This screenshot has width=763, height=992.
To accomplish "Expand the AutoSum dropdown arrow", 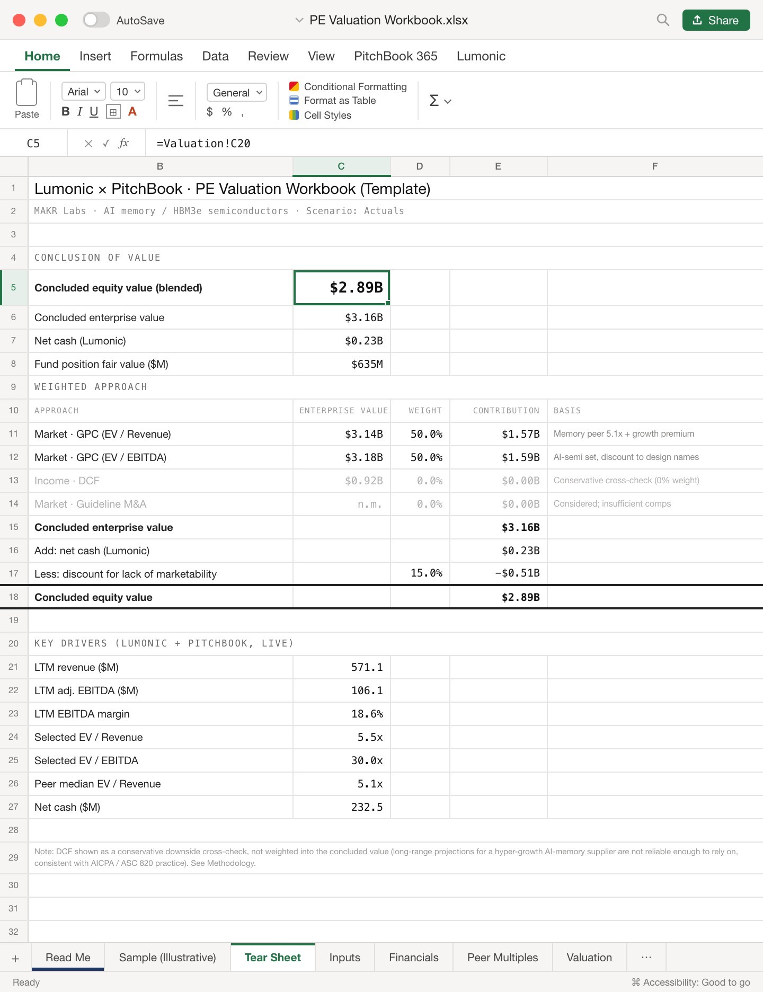I will pyautogui.click(x=448, y=101).
